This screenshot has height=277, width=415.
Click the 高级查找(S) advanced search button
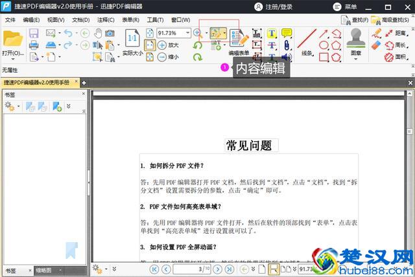pyautogui.click(x=390, y=20)
